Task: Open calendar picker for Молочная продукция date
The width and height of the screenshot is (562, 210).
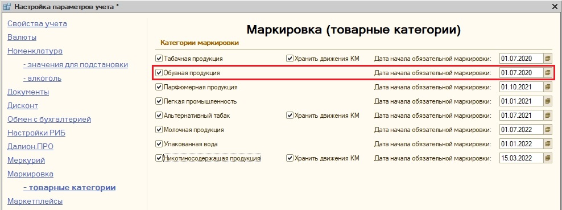Action: tap(547, 129)
